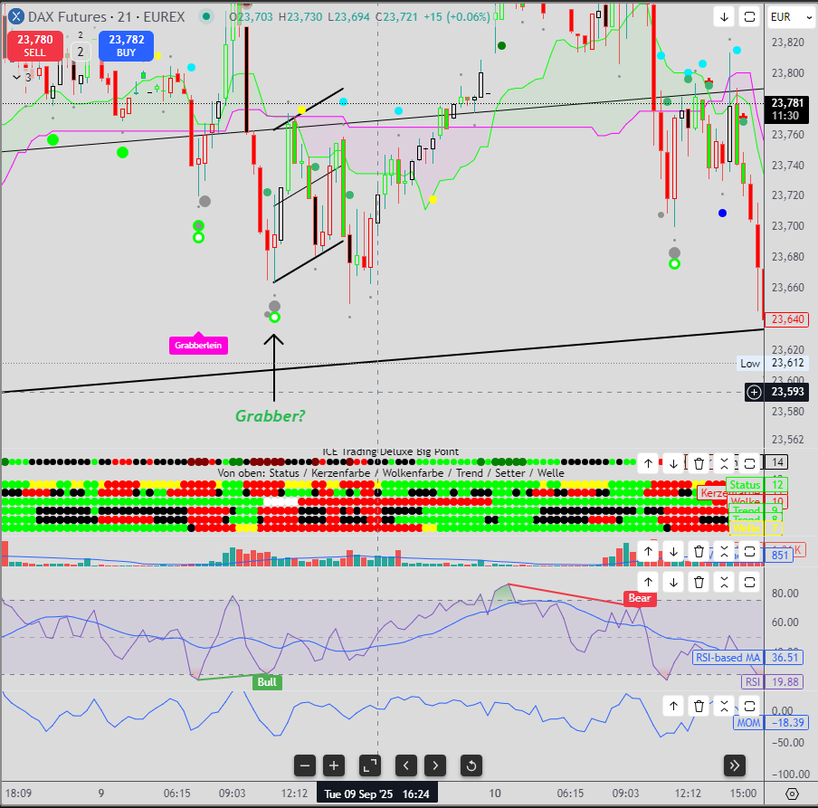Jump to latest bar with double arrow

click(x=734, y=765)
